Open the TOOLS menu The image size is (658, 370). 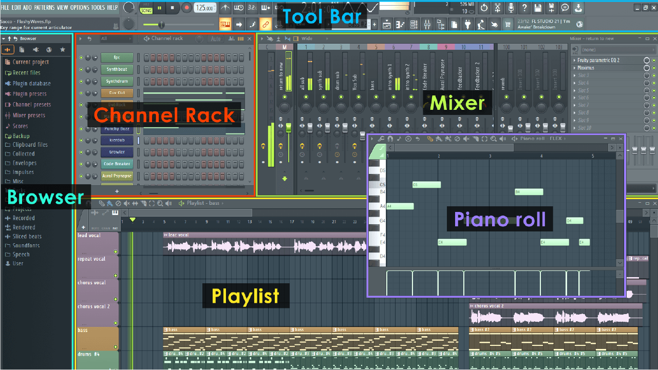coord(98,8)
